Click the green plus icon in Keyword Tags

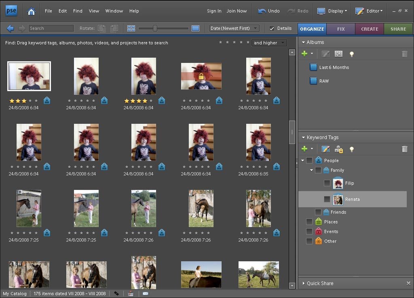305,149
